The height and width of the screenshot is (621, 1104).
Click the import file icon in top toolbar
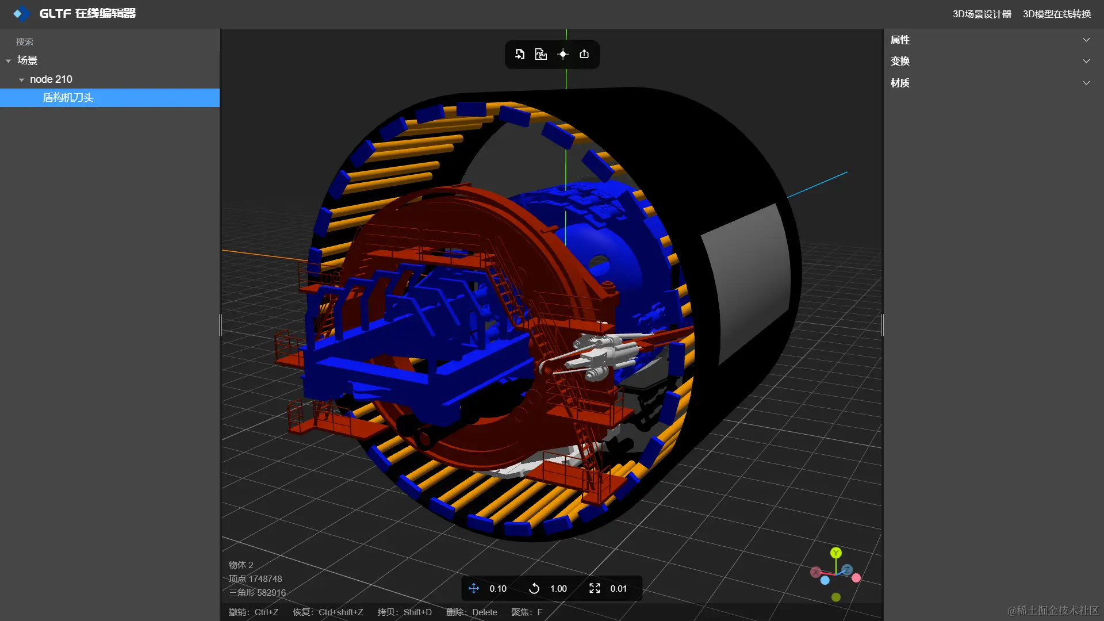pos(520,54)
